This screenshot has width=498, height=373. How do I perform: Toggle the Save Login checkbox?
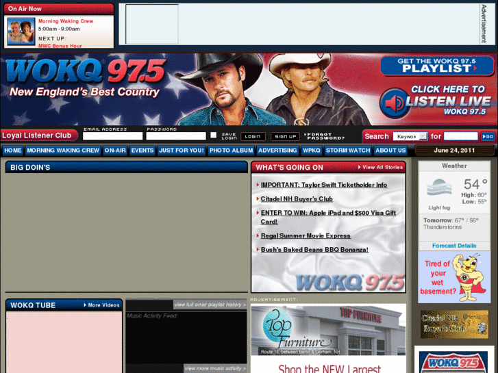click(x=214, y=136)
